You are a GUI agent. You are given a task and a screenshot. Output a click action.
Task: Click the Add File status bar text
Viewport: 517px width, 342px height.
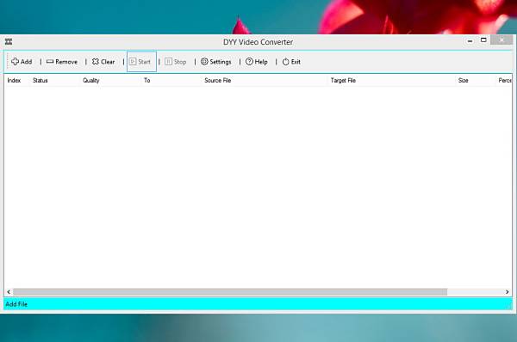16,304
